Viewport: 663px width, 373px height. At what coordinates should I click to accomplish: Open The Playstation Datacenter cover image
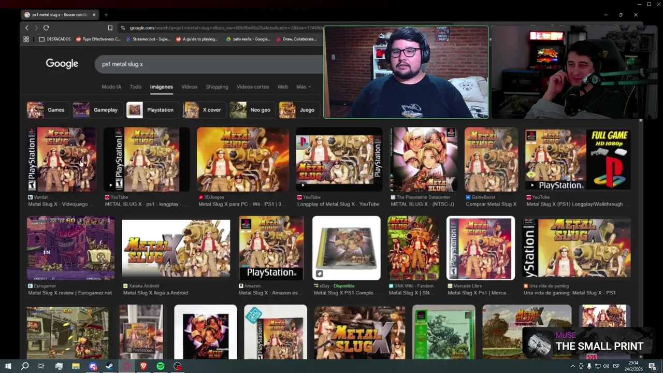424,160
